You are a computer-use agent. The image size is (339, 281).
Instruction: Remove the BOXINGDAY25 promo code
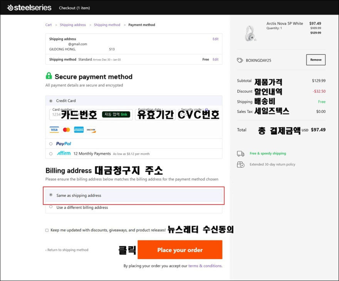click(316, 60)
